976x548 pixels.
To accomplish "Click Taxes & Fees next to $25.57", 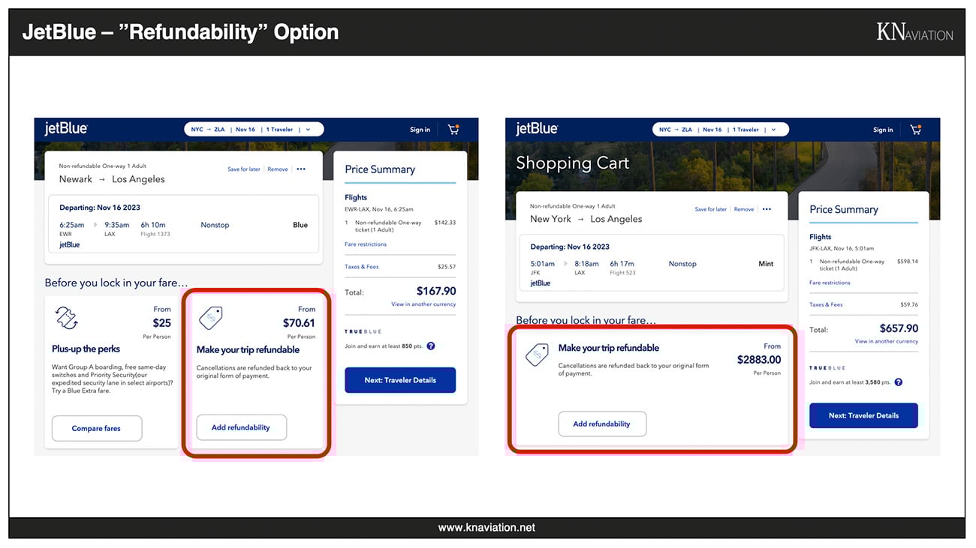I will (x=362, y=267).
